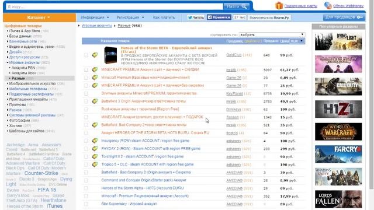
Task: Sort by Продано column header
Action: coord(271,41)
